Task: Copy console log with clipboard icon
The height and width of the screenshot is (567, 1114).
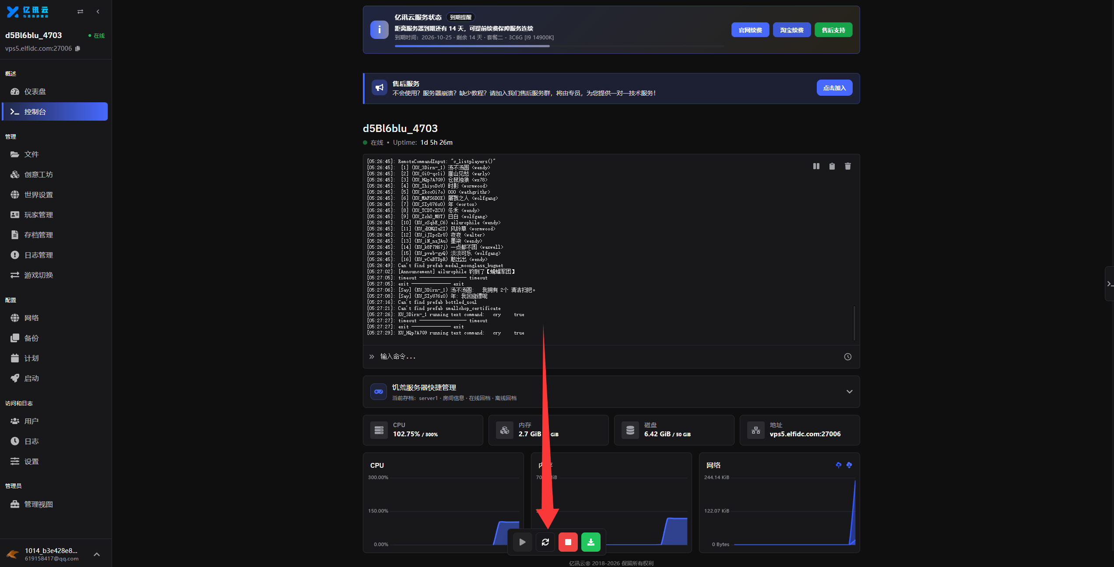Action: [x=832, y=166]
